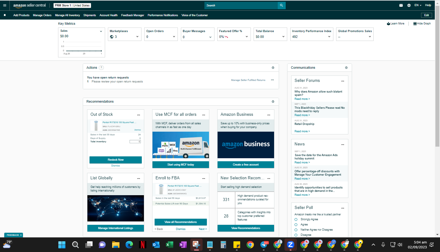
Task: Open the Seller Forums options menu
Action: (x=343, y=81)
